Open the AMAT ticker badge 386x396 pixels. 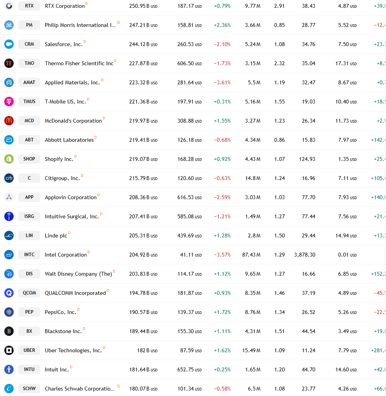click(x=29, y=82)
